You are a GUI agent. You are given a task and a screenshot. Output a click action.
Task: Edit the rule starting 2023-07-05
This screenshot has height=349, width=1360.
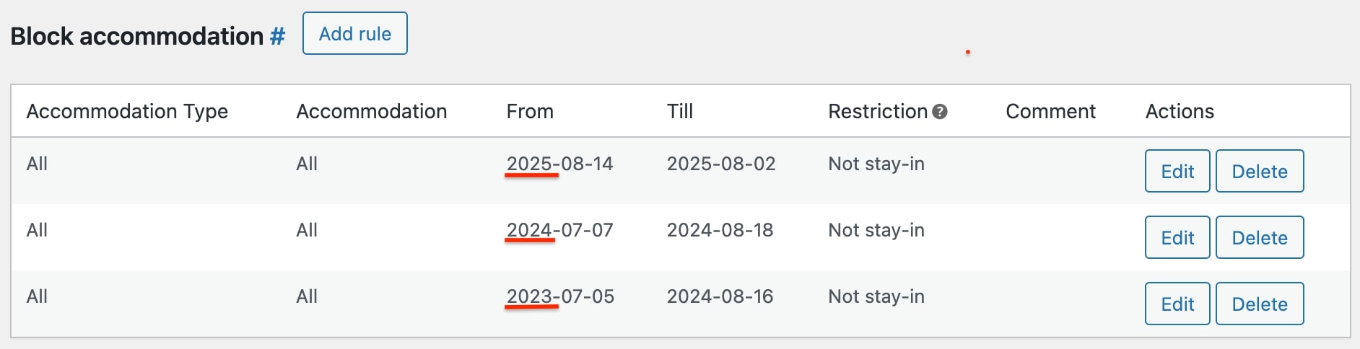[x=1177, y=304]
